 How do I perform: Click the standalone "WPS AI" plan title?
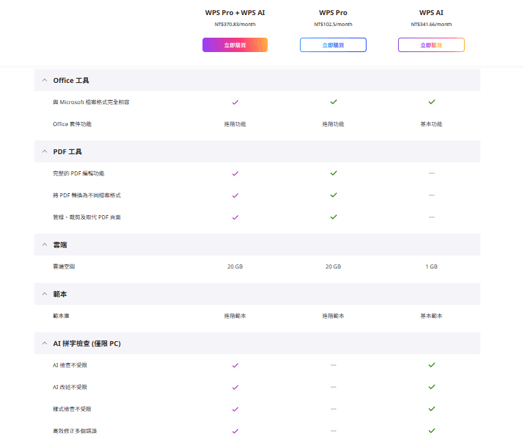coord(431,12)
